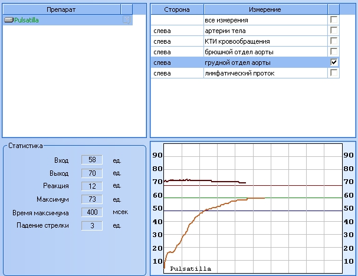The image size is (358, 276).
Task: Click the 'Выход' value field showing 70
Action: [x=92, y=173]
